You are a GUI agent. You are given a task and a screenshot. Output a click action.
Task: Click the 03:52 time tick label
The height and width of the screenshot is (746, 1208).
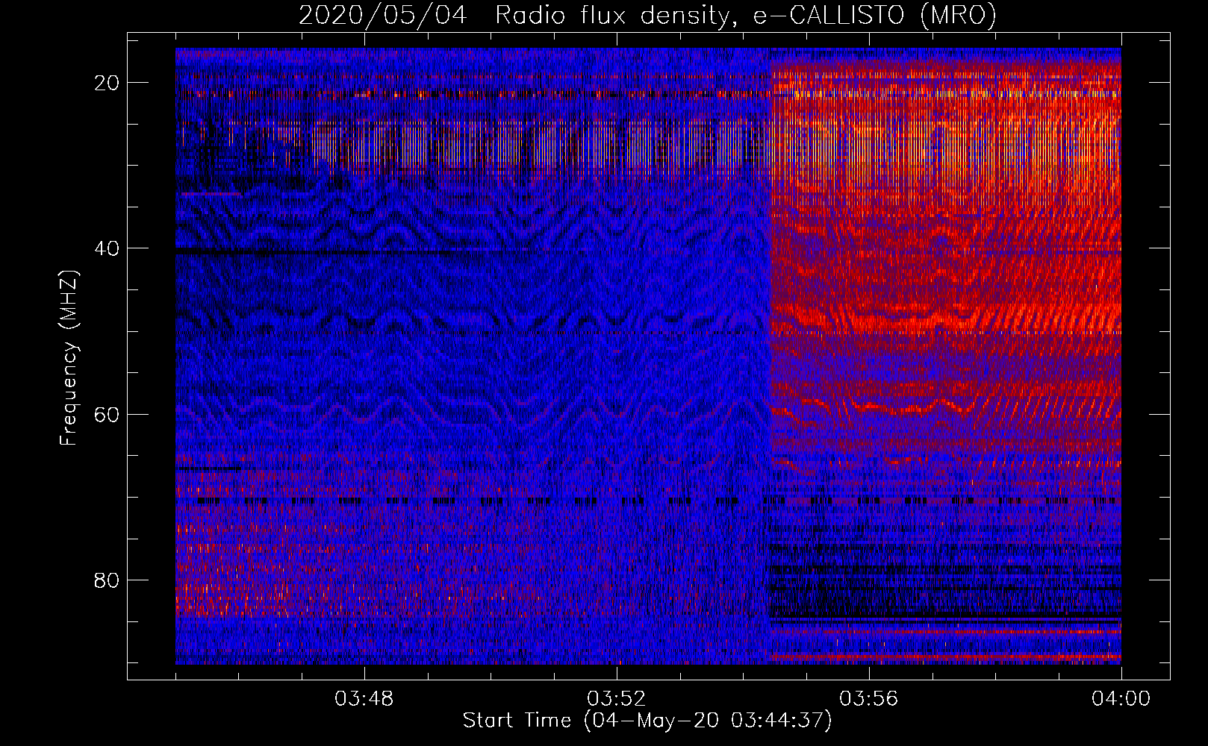(x=617, y=699)
